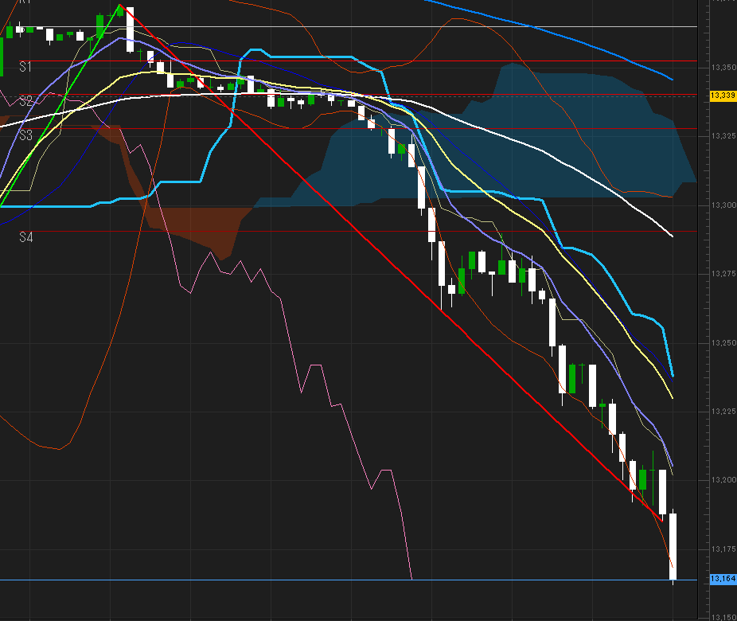Screen dimensions: 737x621
Task: Select the S1 pivot label
Action: click(x=25, y=67)
